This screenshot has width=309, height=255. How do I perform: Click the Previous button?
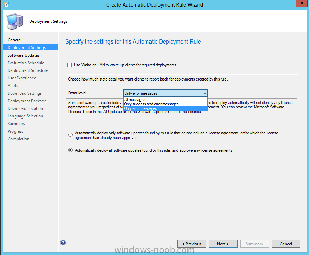click(x=192, y=244)
